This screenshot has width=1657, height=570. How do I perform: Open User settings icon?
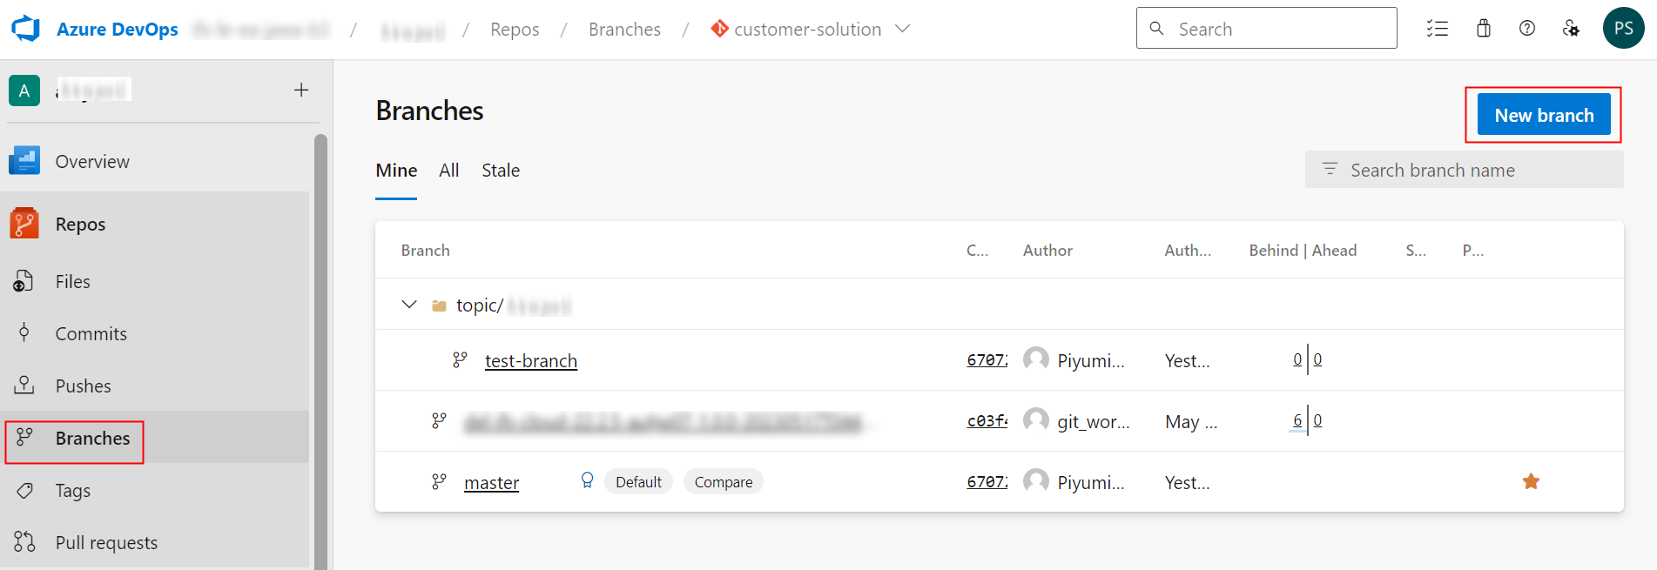coord(1571,29)
